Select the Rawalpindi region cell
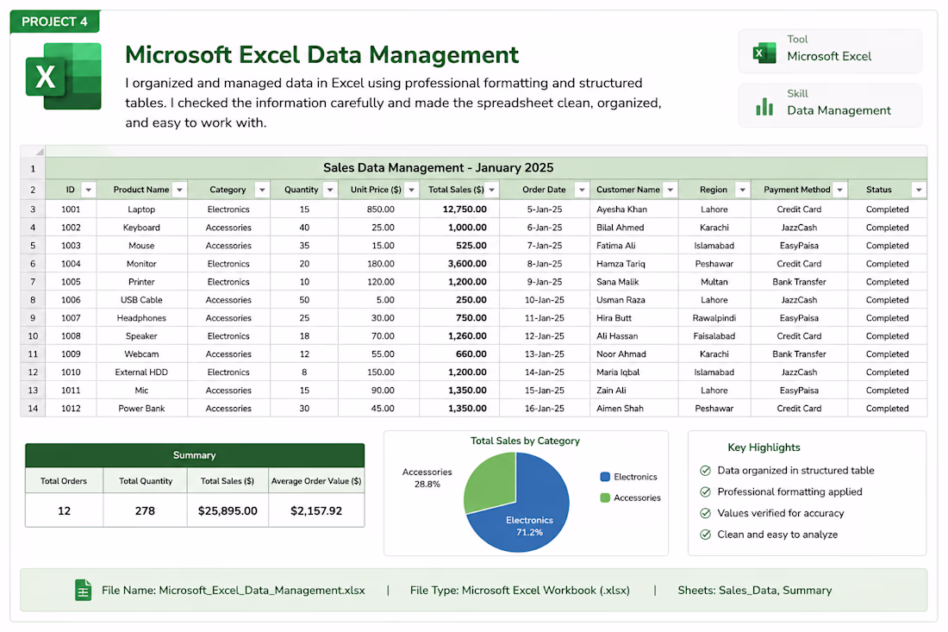948x632 pixels. tap(714, 318)
